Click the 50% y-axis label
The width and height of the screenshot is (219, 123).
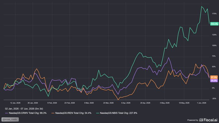(214, 67)
